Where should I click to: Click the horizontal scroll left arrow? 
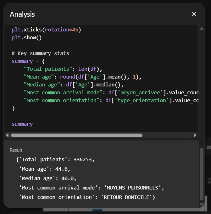8,135
